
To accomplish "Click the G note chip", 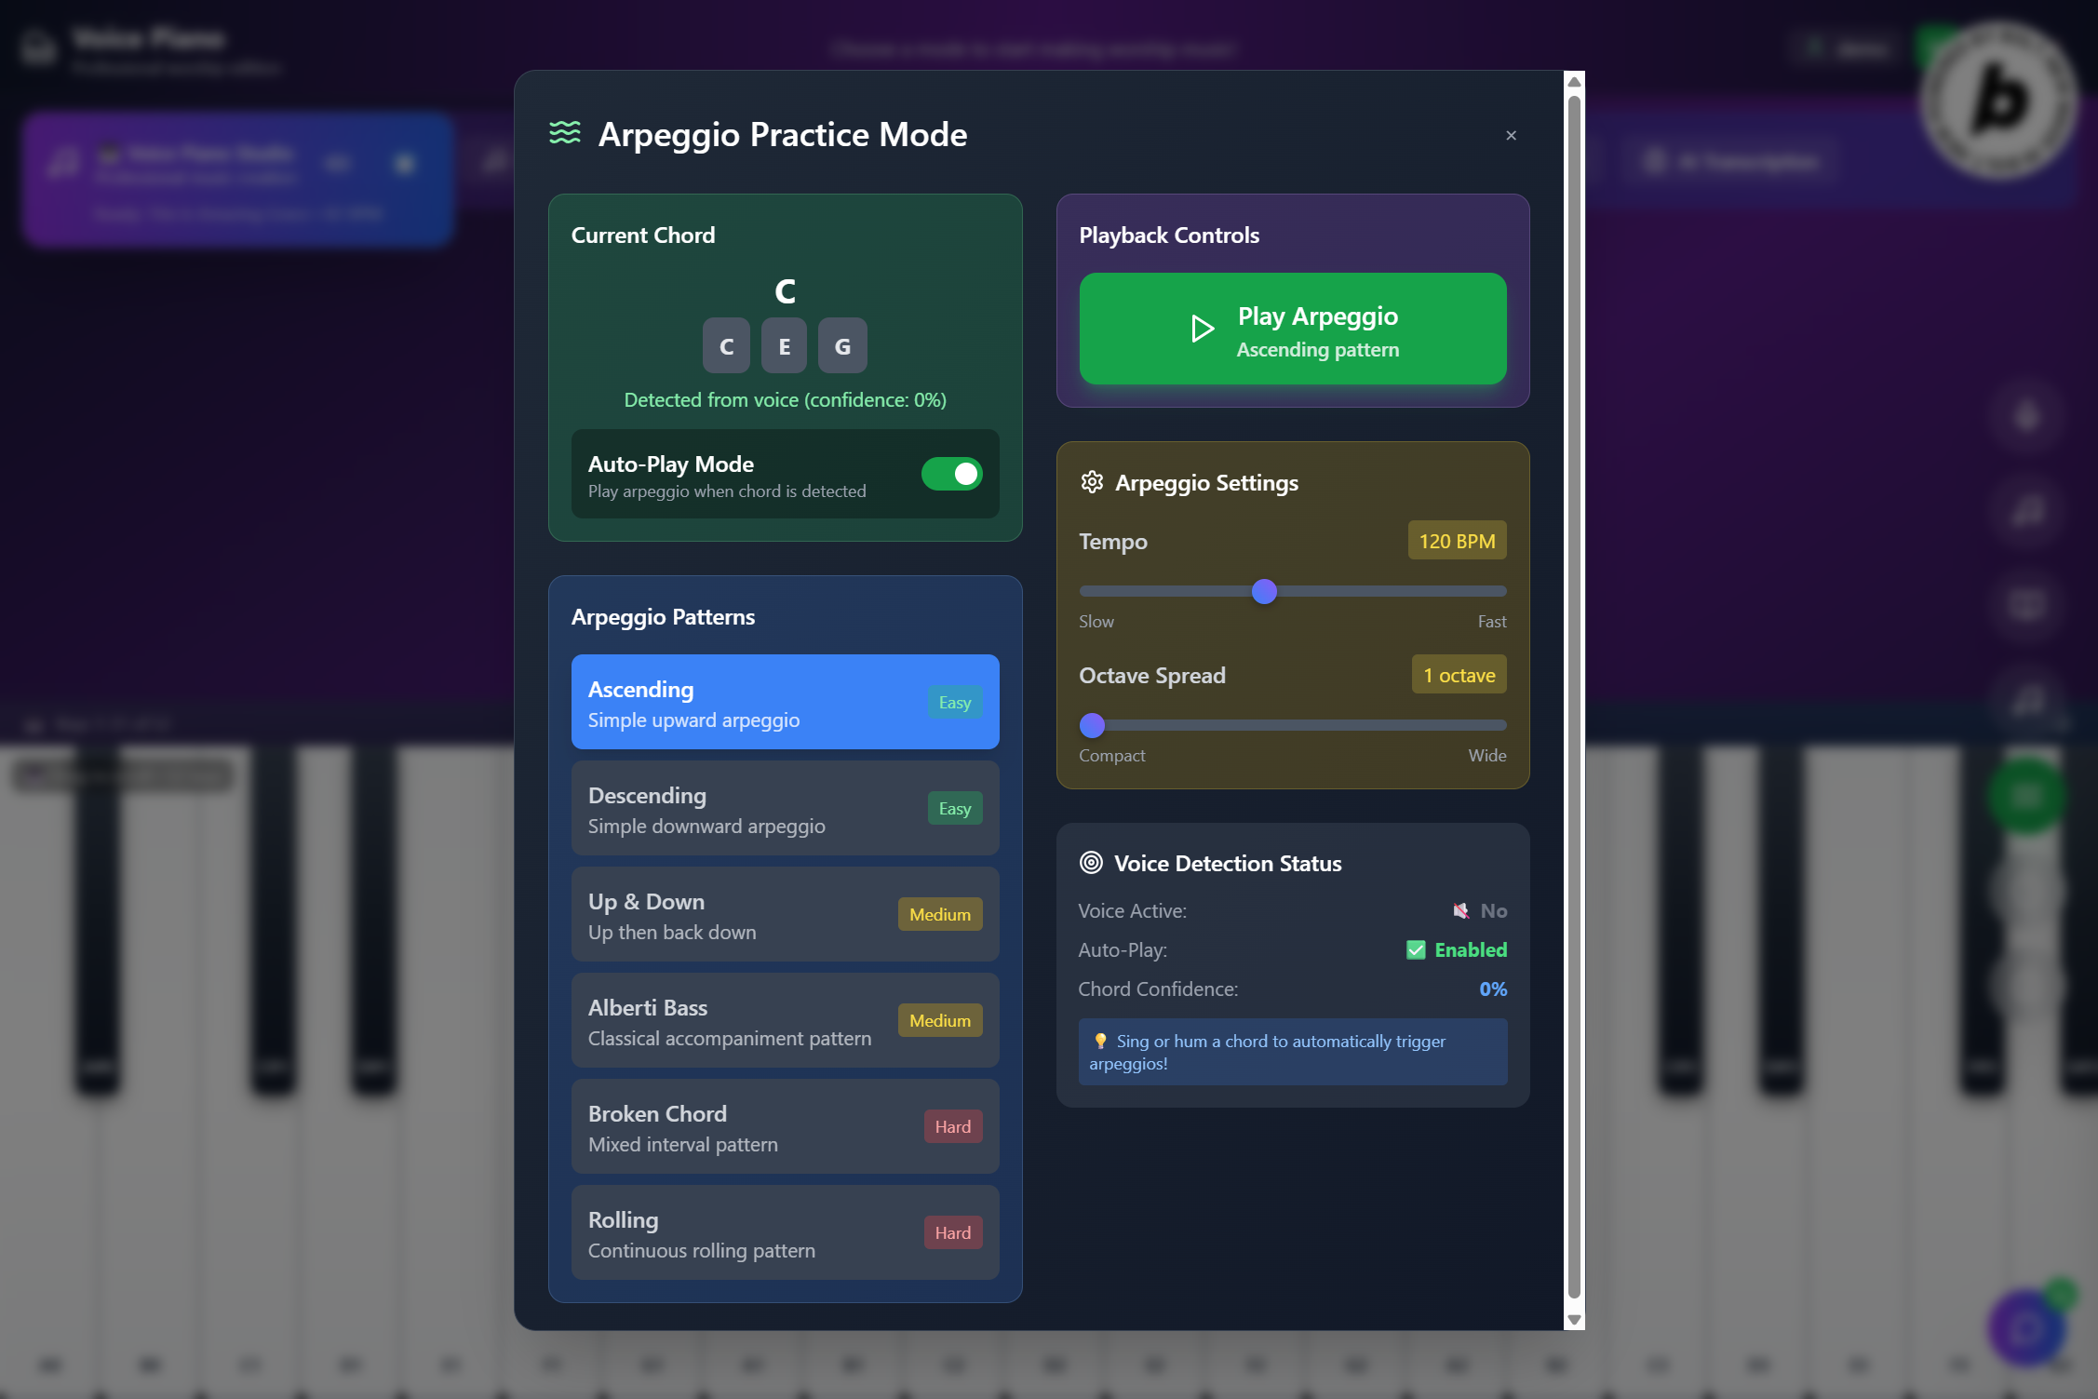I will [x=842, y=346].
